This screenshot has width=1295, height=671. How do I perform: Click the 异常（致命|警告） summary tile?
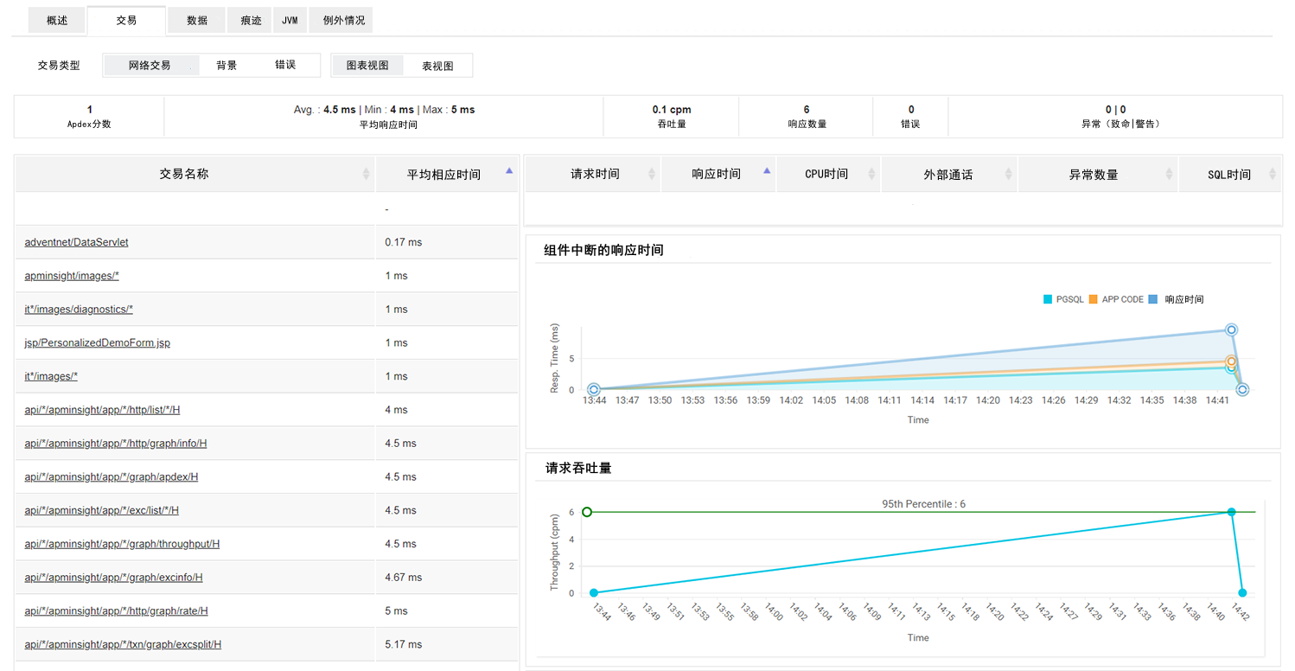pos(1115,117)
